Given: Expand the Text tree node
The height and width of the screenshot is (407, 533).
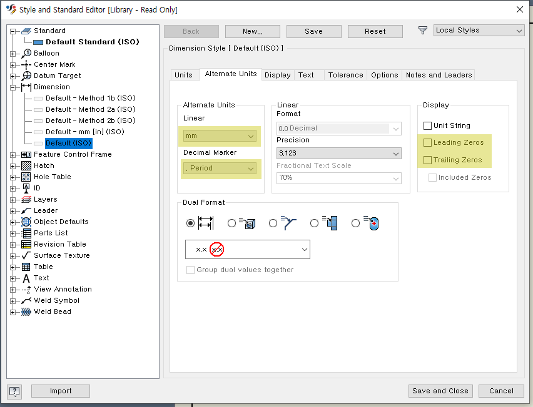Looking at the screenshot, I should (x=13, y=279).
